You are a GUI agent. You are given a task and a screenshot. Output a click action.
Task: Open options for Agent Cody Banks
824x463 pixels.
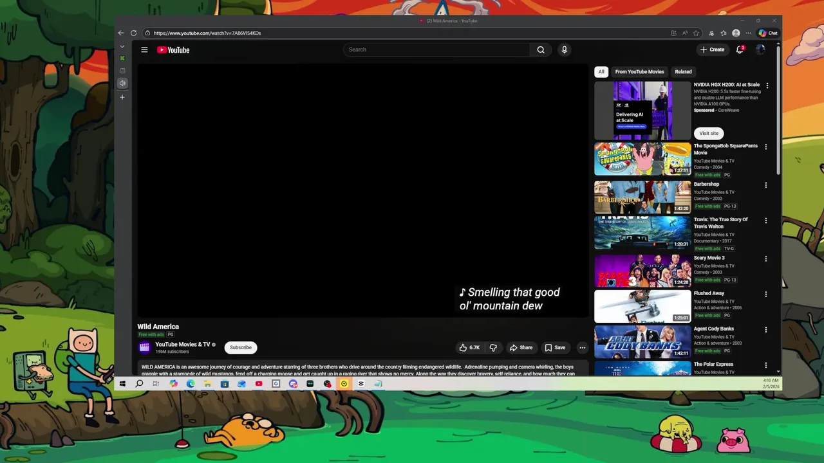tap(766, 329)
